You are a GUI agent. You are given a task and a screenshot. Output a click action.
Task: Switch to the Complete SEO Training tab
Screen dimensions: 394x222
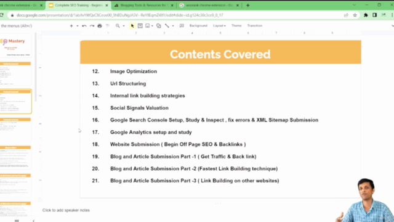(x=79, y=6)
